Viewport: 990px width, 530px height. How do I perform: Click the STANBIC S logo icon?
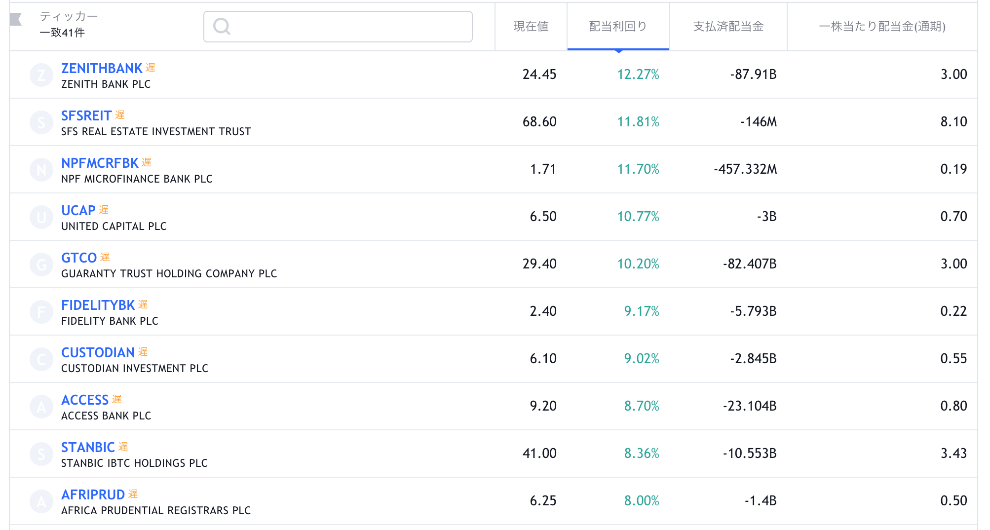[41, 454]
